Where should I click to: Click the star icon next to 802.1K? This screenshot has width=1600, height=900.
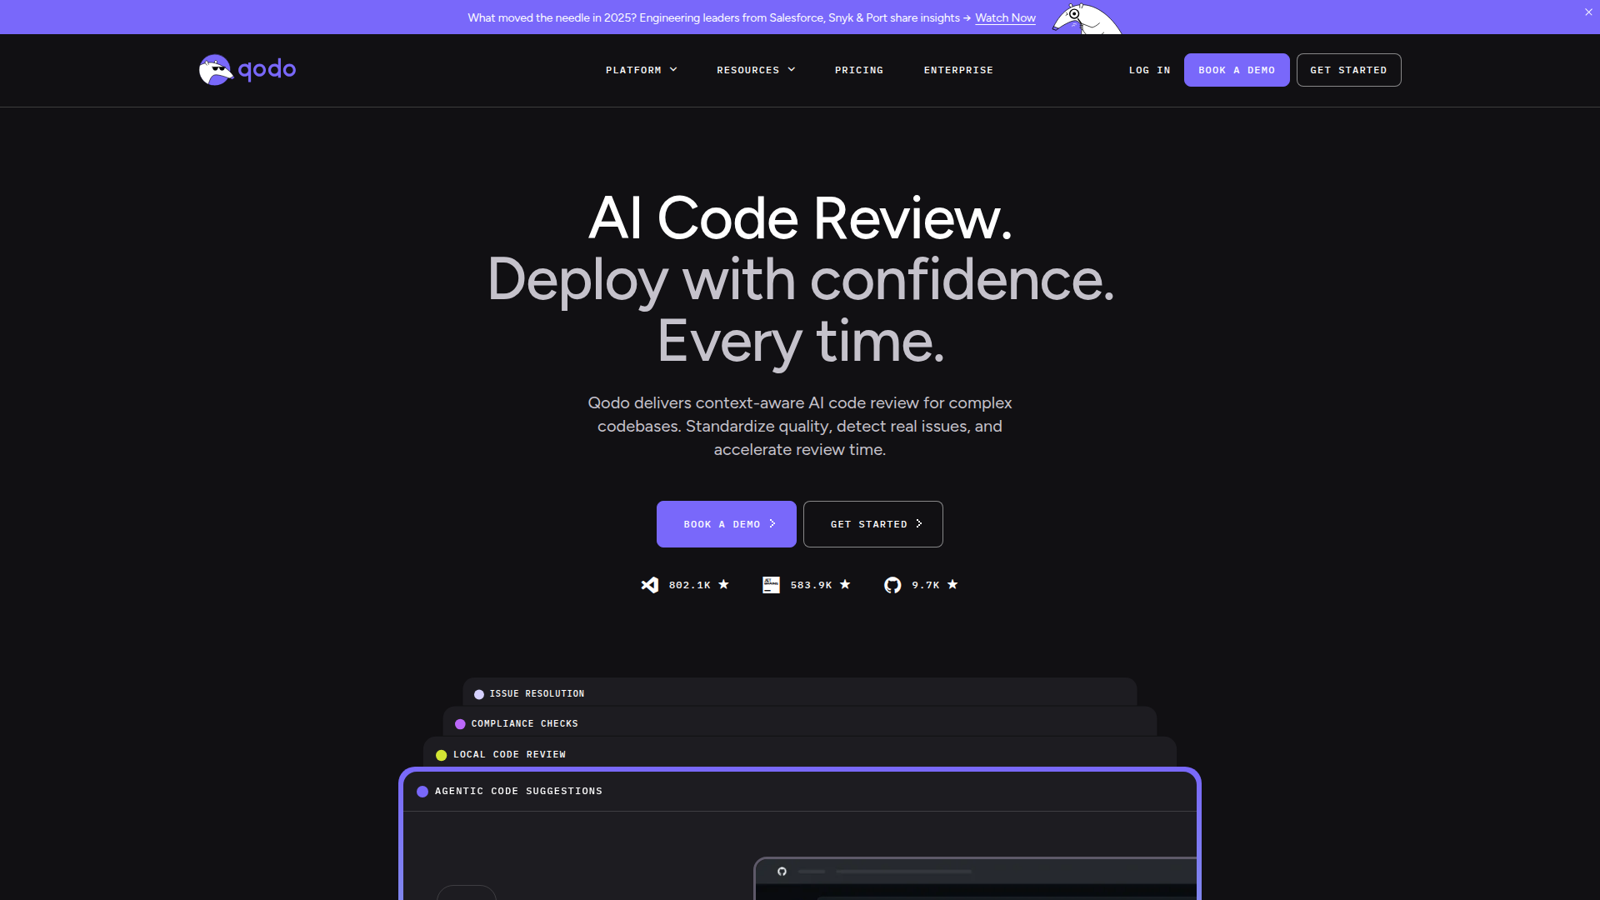coord(724,584)
